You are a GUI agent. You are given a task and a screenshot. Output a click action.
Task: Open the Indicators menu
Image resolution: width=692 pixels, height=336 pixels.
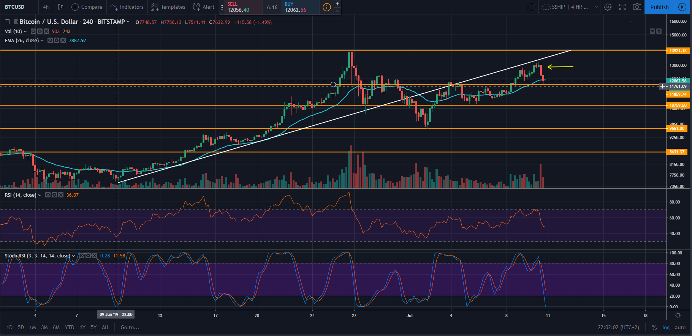(x=127, y=7)
